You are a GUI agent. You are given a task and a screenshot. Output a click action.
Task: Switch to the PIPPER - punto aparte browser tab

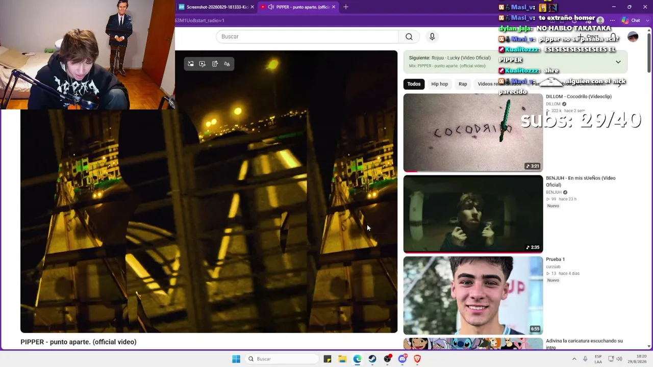[x=299, y=7]
